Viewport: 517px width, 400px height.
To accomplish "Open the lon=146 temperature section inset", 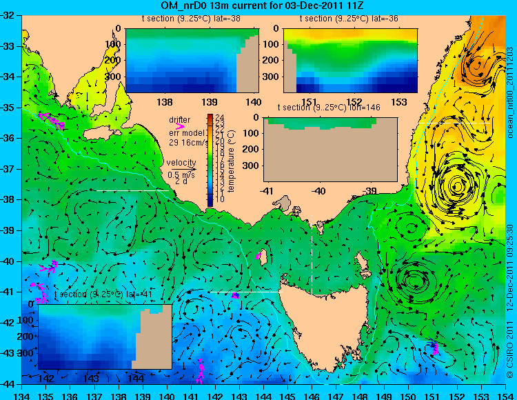I will (x=330, y=150).
